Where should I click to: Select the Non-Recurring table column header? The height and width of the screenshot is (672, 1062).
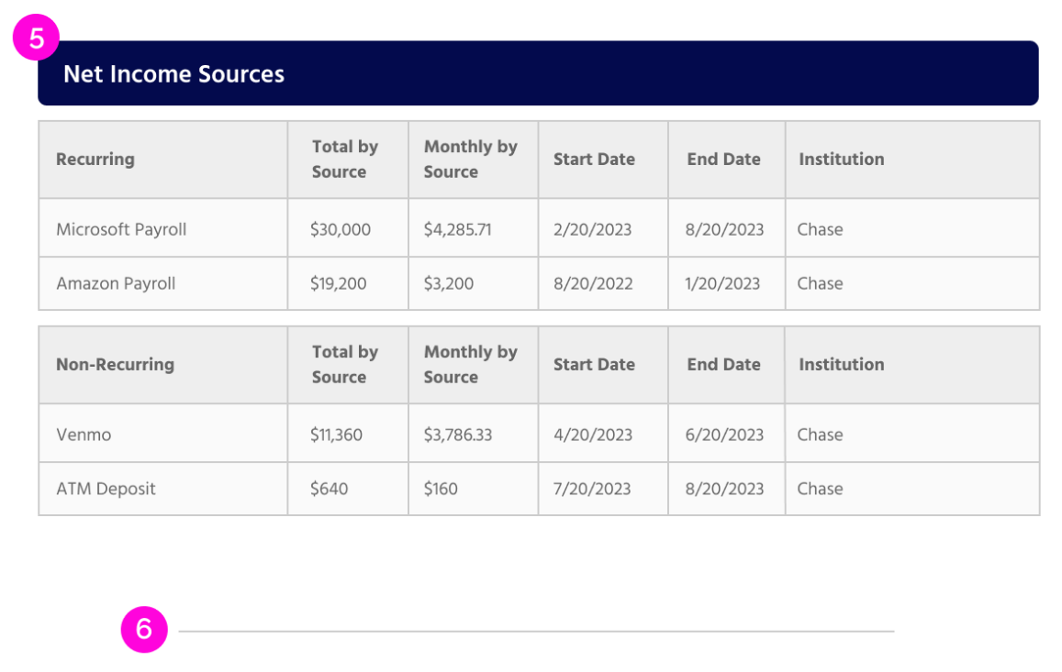pos(115,365)
